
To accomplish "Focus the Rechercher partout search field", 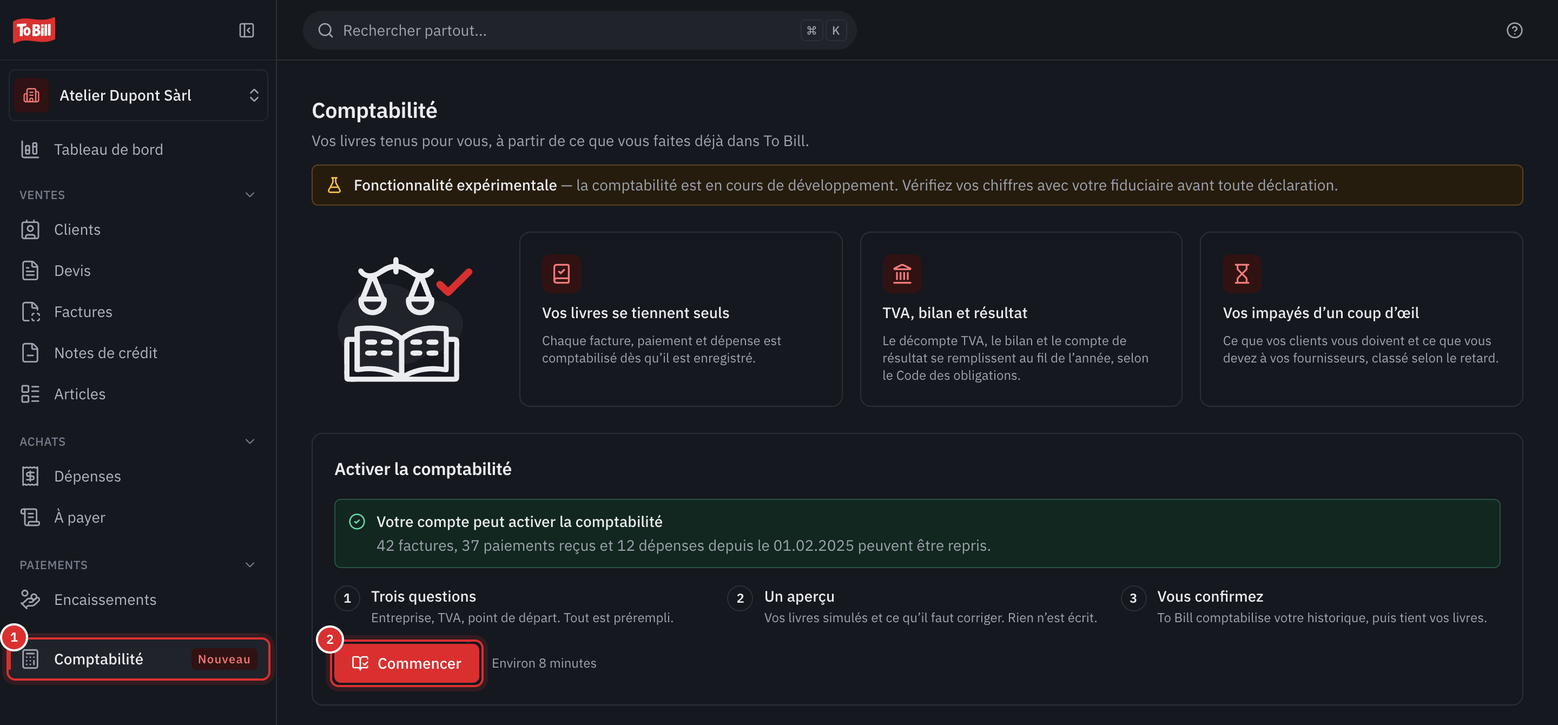I will (x=579, y=30).
